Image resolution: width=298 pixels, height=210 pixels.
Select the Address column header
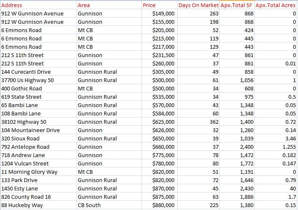point(38,5)
